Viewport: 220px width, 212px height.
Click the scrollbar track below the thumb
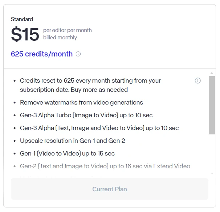point(212,153)
